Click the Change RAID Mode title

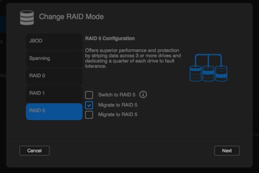click(x=72, y=17)
